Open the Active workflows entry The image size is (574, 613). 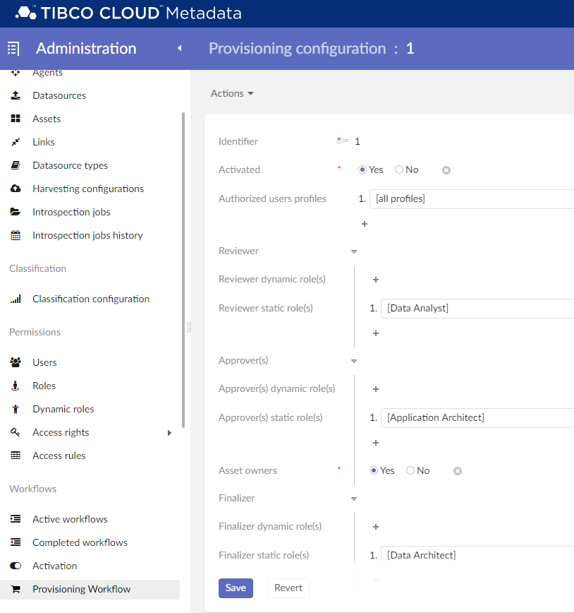[68, 518]
